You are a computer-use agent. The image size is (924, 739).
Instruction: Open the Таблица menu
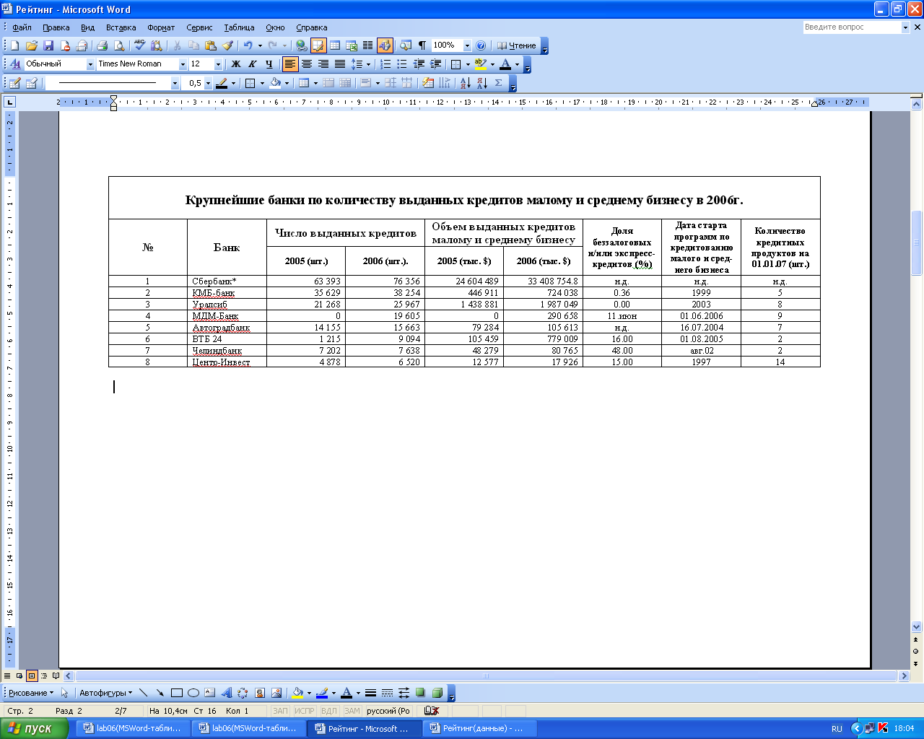click(x=239, y=27)
